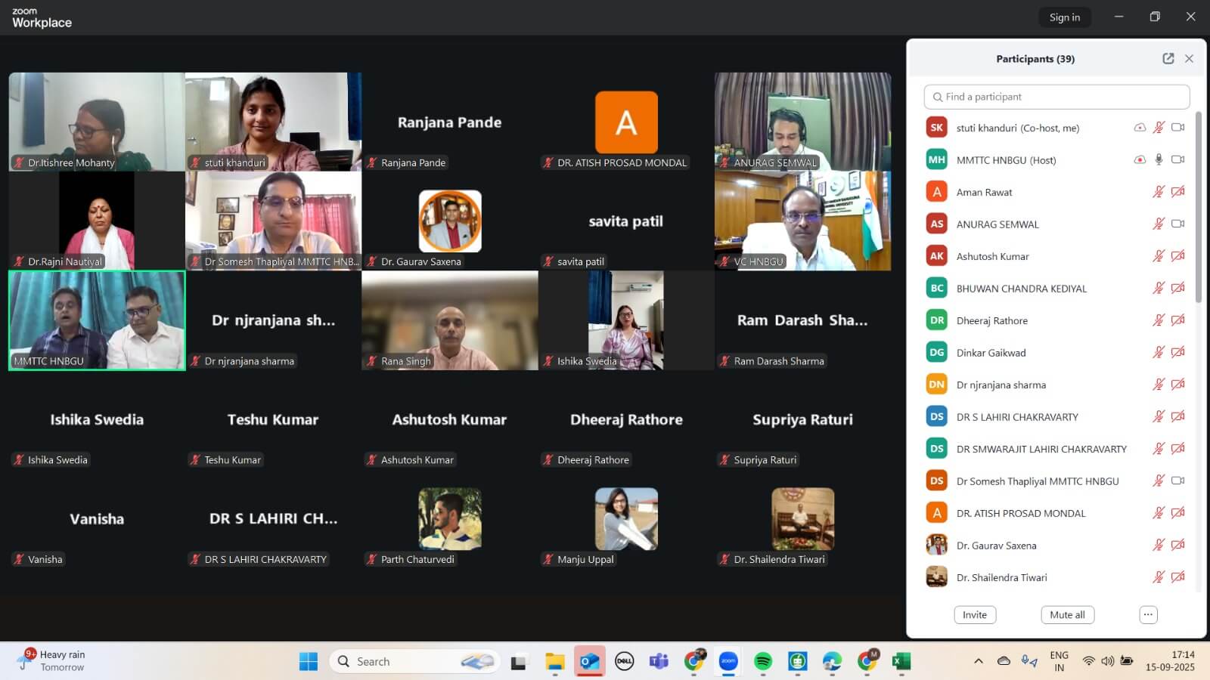This screenshot has height=680, width=1210.
Task: Select Dr. Gaurav Saxena in participants list
Action: pyautogui.click(x=996, y=546)
